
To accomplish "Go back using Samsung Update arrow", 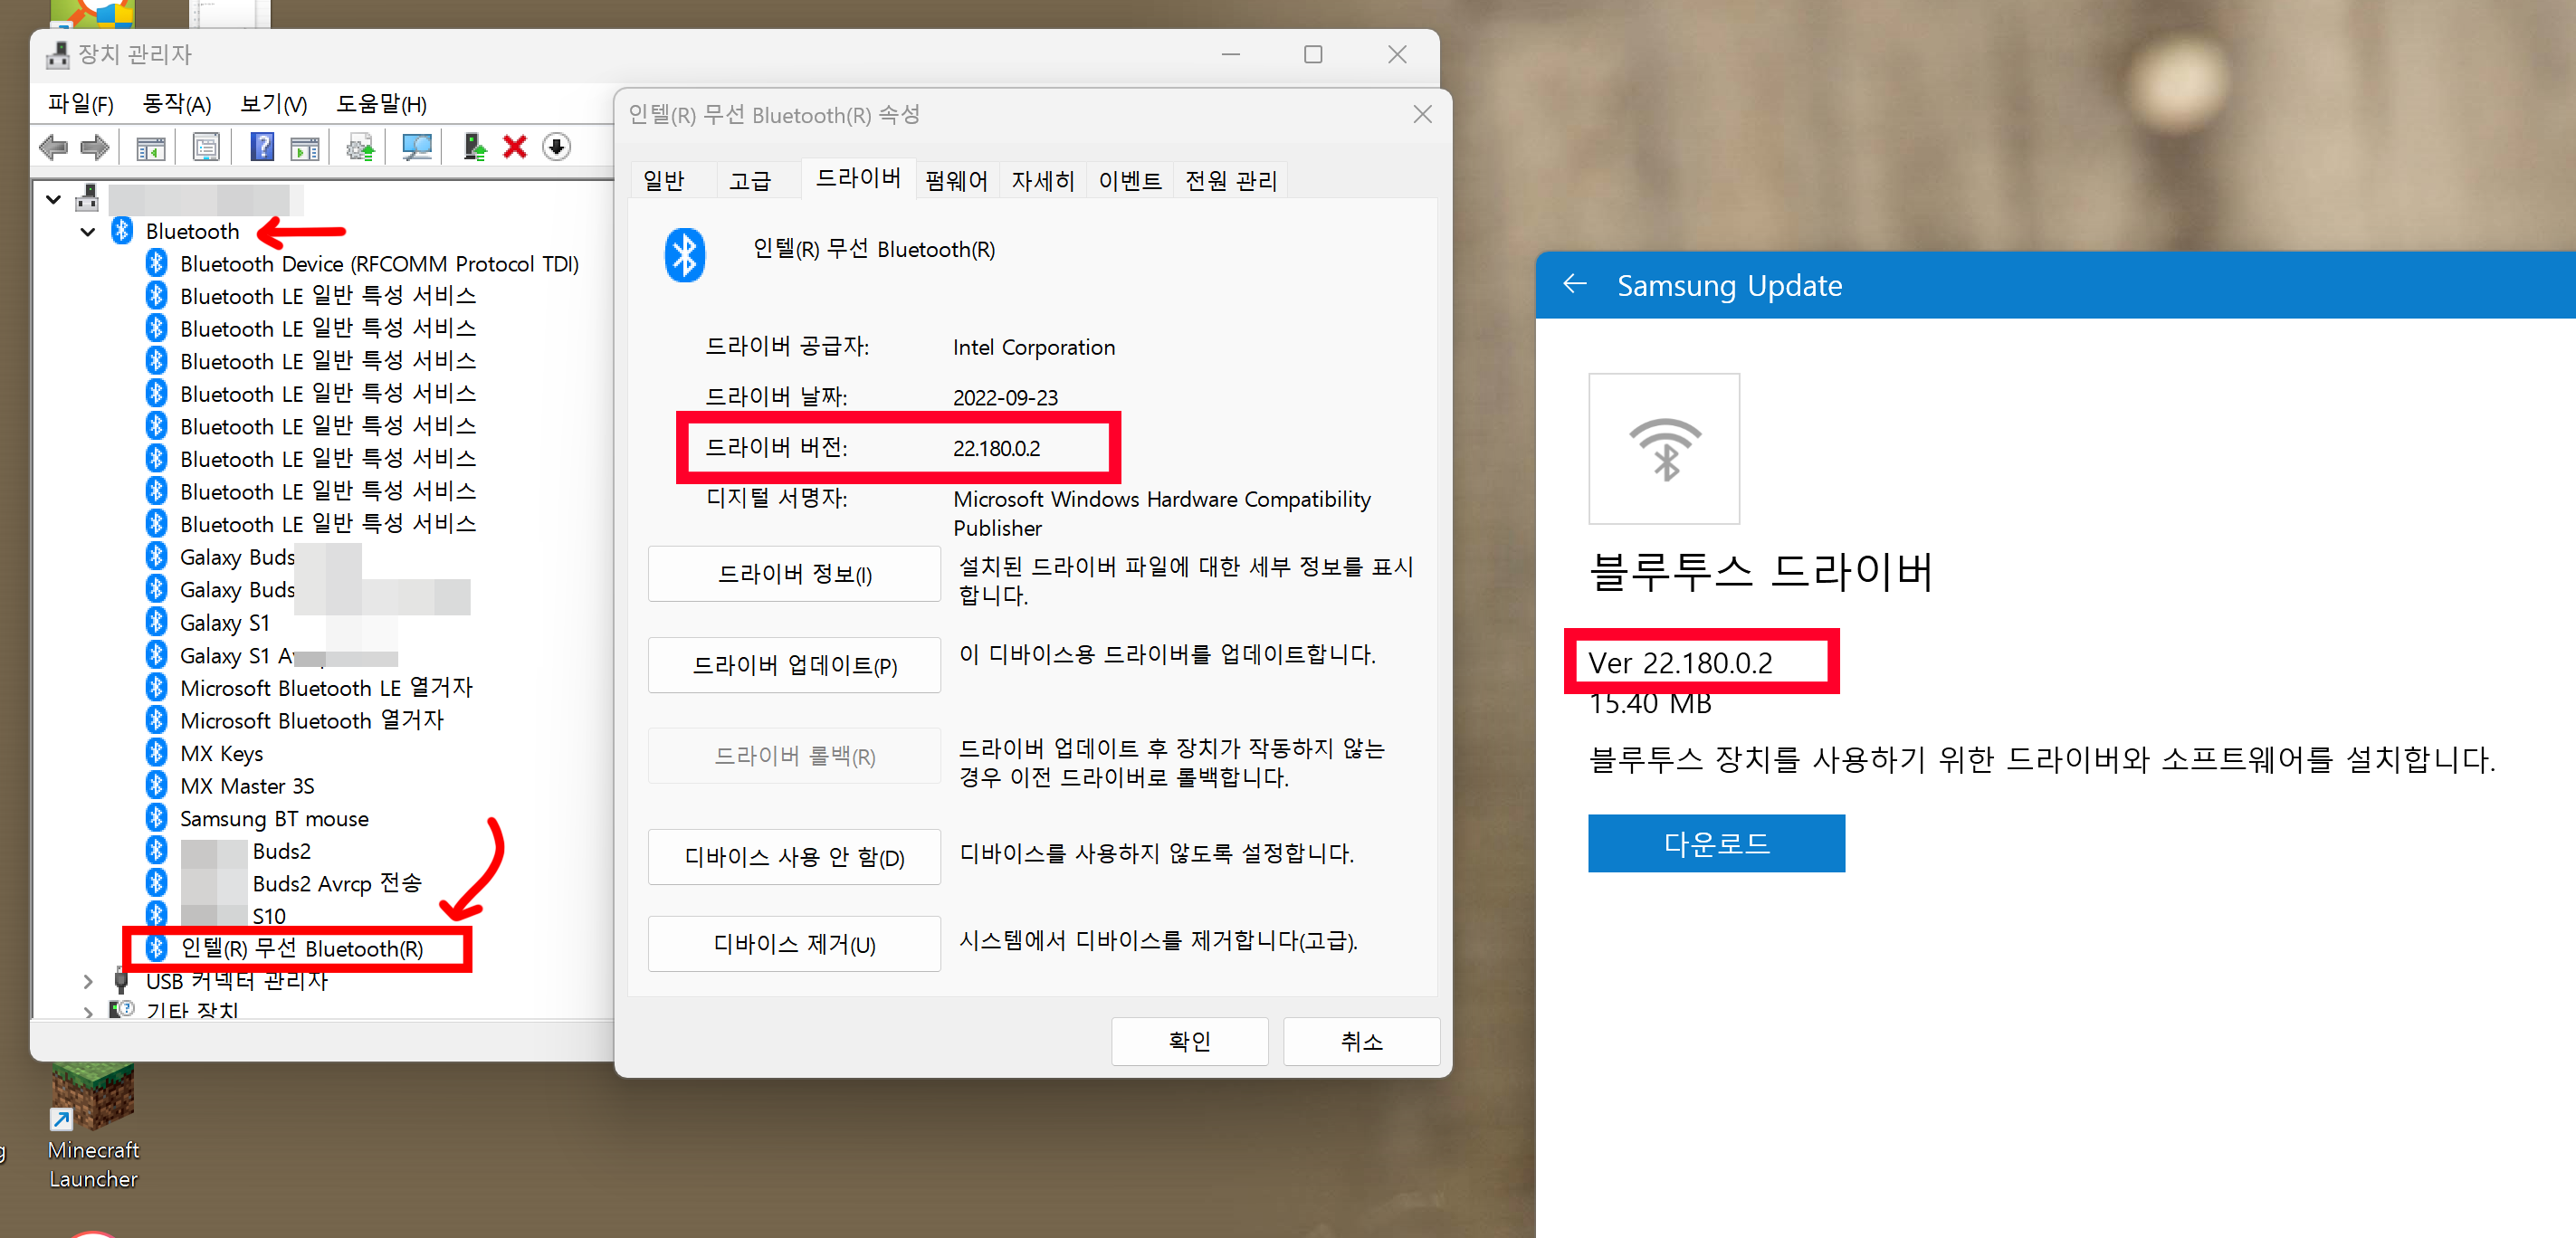I will point(1575,285).
